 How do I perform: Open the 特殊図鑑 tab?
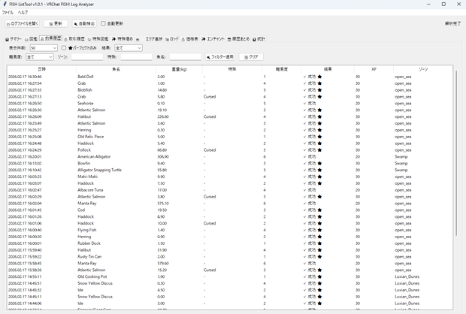pos(98,39)
